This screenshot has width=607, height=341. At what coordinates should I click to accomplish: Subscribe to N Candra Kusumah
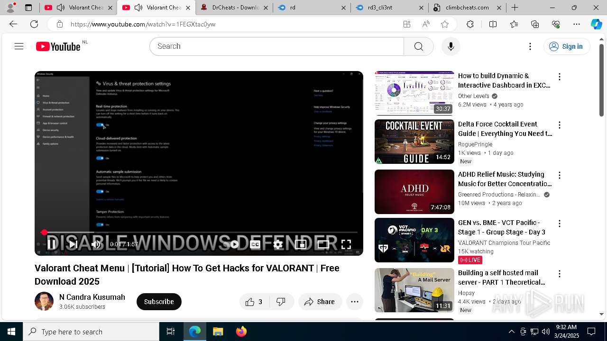click(x=159, y=302)
